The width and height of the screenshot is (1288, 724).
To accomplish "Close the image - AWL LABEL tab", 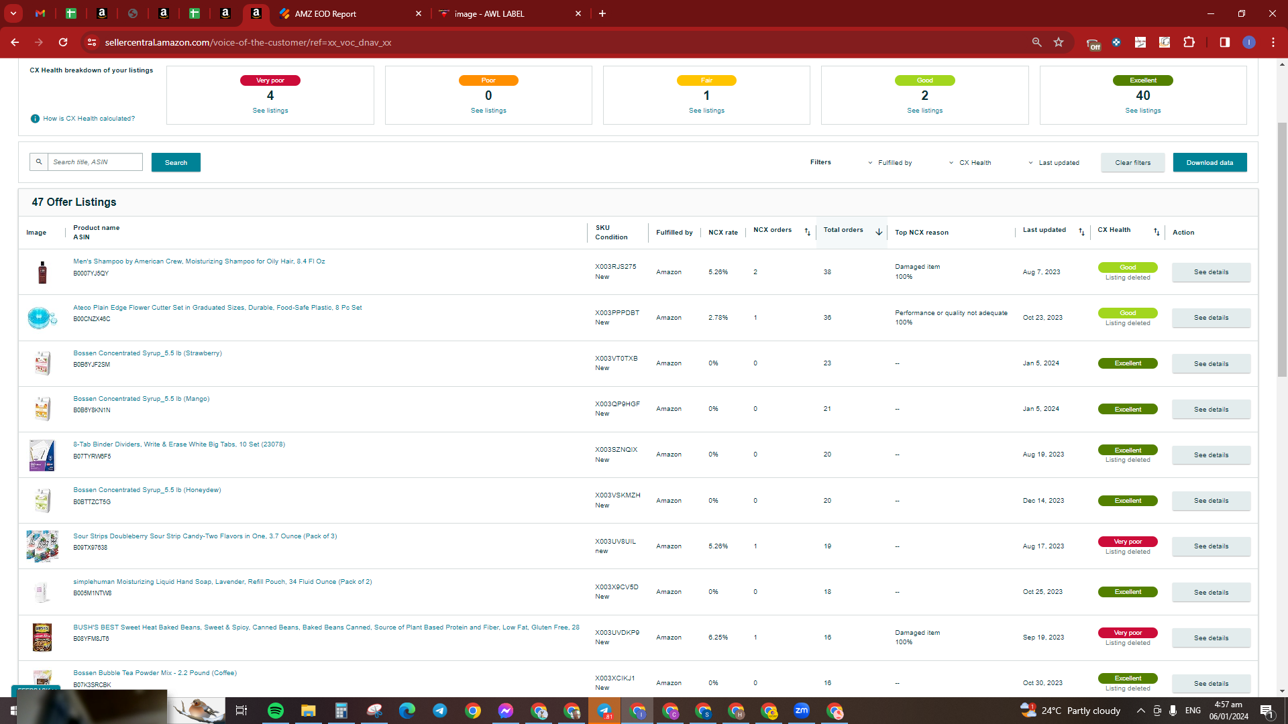I will (578, 13).
